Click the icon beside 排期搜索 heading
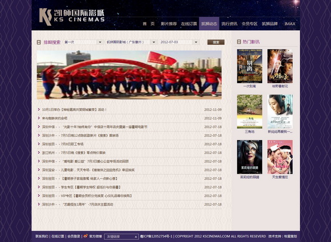The height and width of the screenshot is (242, 331). pyautogui.click(x=39, y=42)
